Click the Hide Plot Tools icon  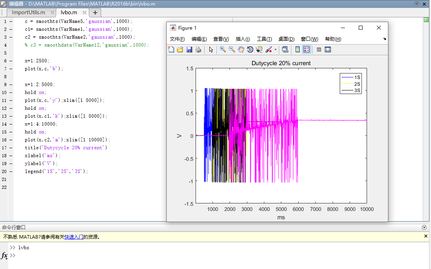[319, 49]
